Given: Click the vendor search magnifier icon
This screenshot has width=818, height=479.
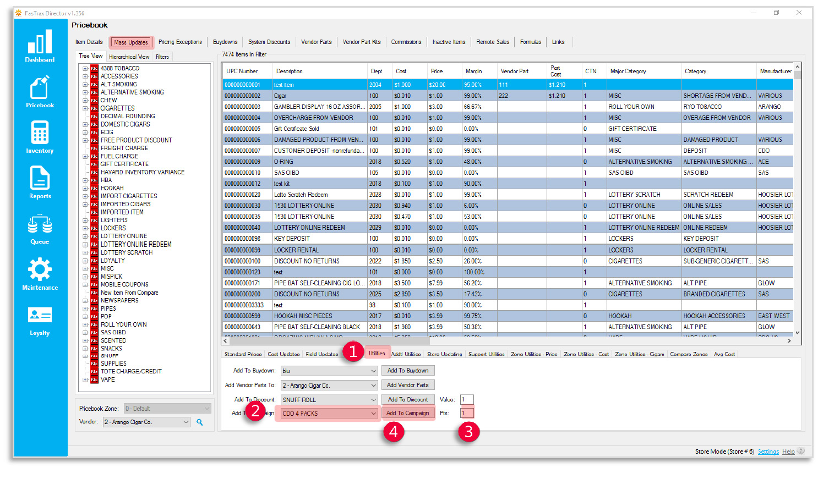Looking at the screenshot, I should click(x=200, y=422).
